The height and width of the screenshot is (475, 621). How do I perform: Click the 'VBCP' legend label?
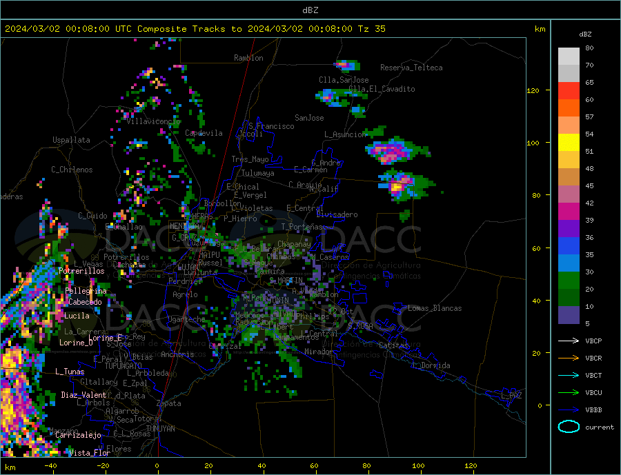point(593,341)
